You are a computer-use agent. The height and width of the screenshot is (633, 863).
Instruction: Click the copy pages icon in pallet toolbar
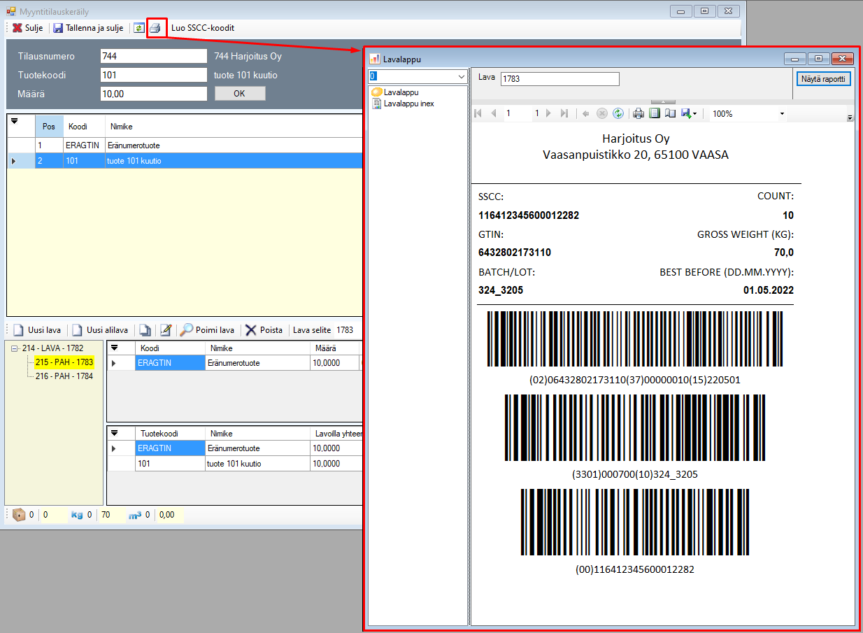point(145,330)
